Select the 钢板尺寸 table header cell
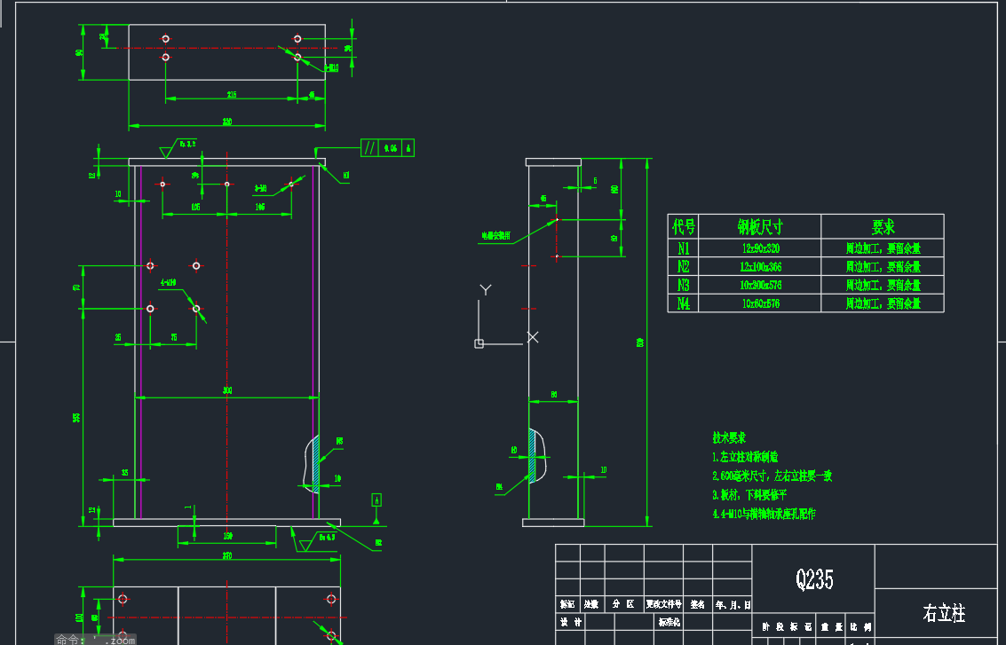 (759, 227)
